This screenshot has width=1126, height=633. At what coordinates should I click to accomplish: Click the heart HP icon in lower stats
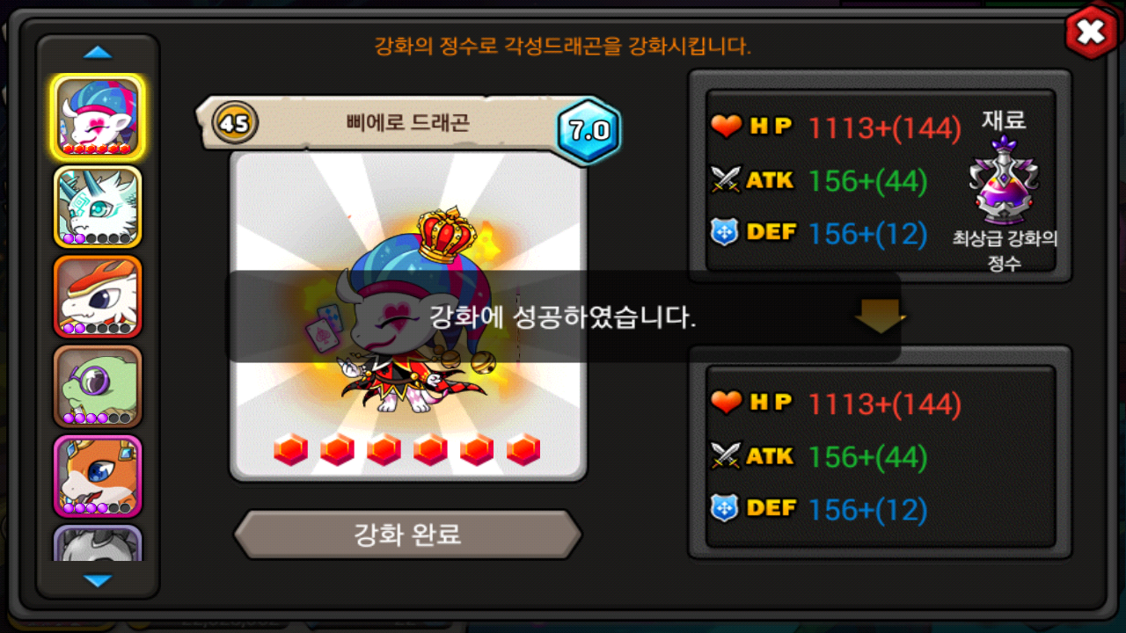point(727,404)
